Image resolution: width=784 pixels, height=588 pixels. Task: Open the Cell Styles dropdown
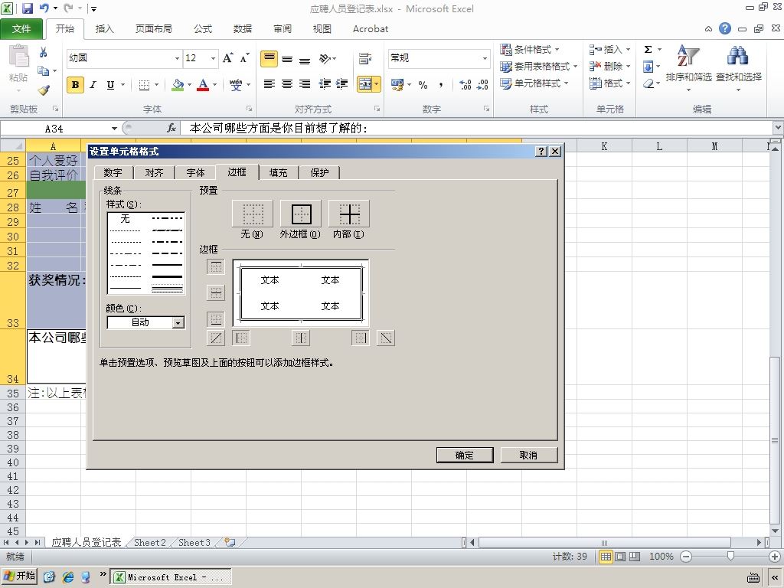coord(534,83)
